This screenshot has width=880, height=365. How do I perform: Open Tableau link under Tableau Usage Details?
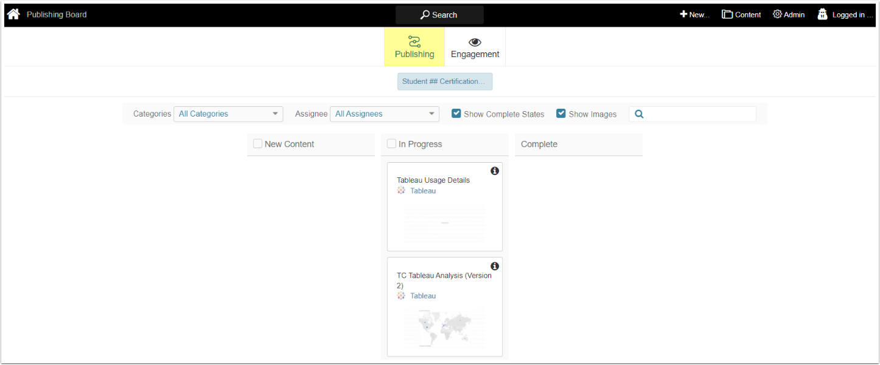pyautogui.click(x=422, y=191)
